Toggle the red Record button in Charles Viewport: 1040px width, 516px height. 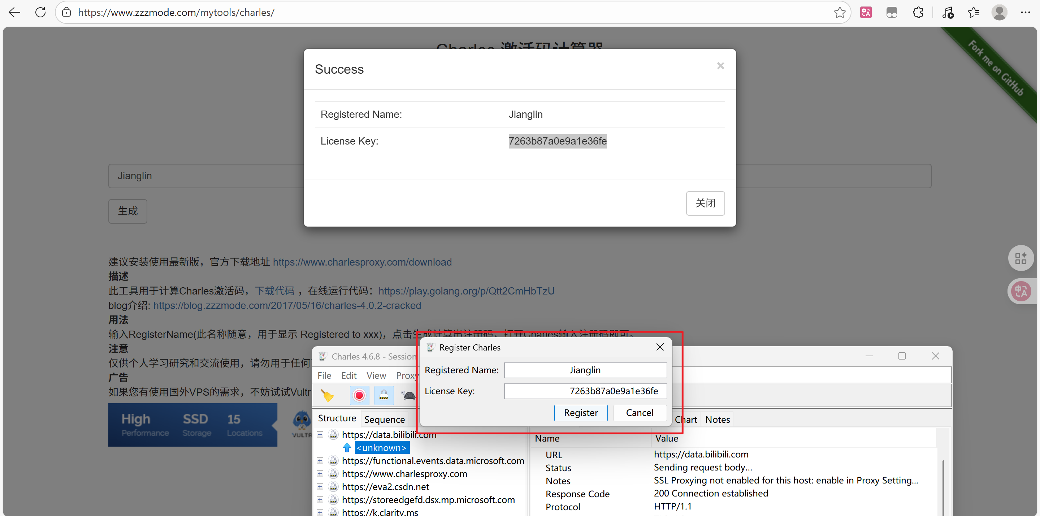click(x=359, y=396)
